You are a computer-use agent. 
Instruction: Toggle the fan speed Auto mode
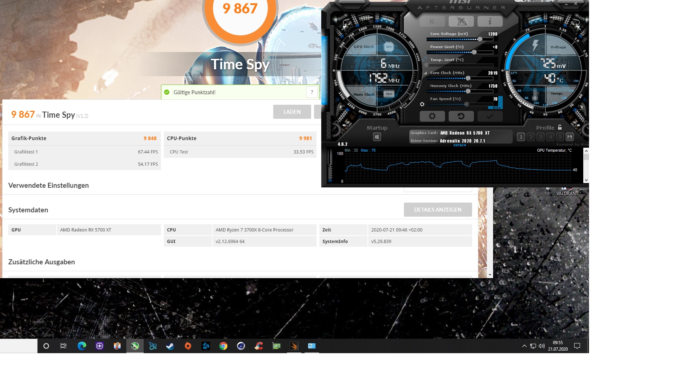click(497, 108)
